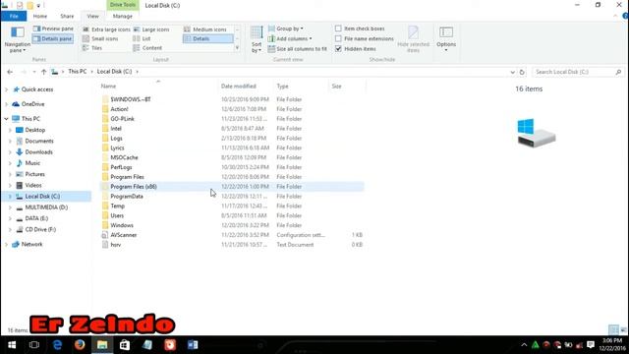Switch to List layout
Viewport: 629px width, 354px height.
point(142,39)
